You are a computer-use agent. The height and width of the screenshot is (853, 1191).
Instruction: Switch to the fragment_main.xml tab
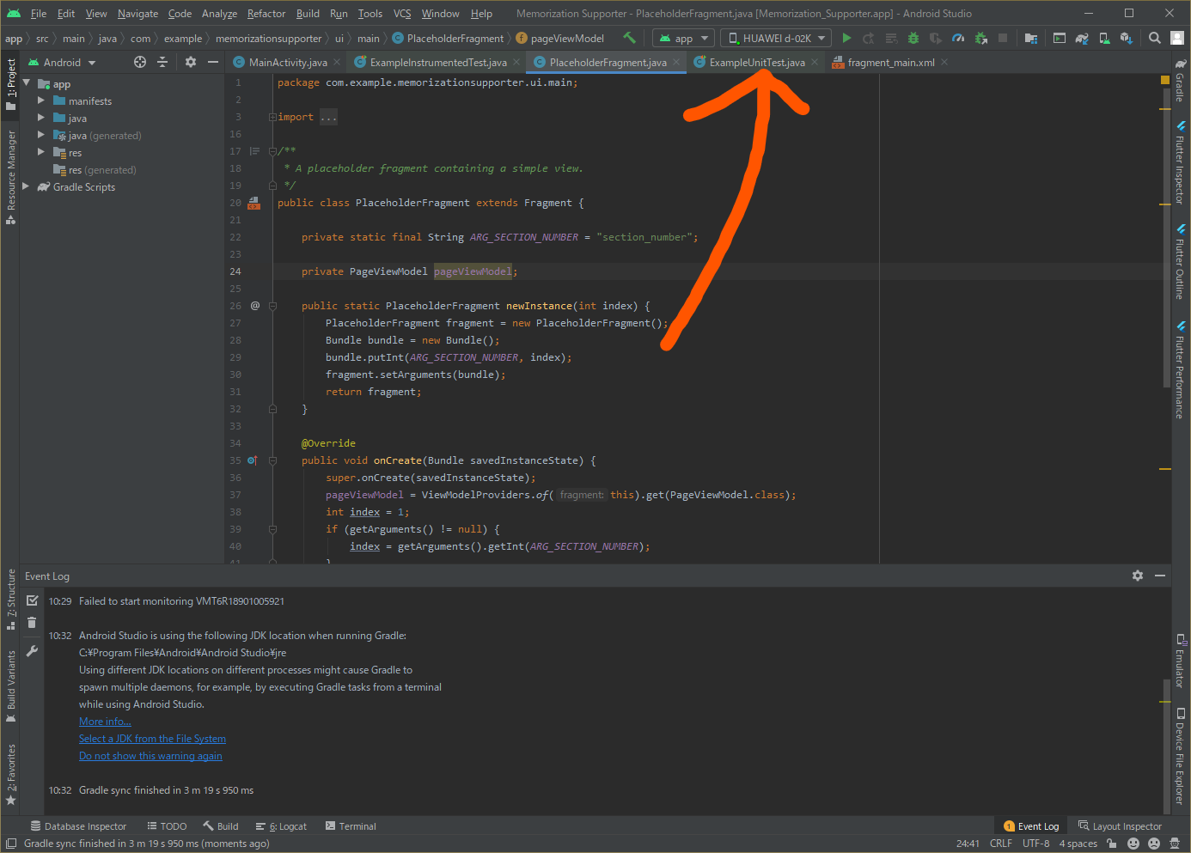tap(891, 62)
